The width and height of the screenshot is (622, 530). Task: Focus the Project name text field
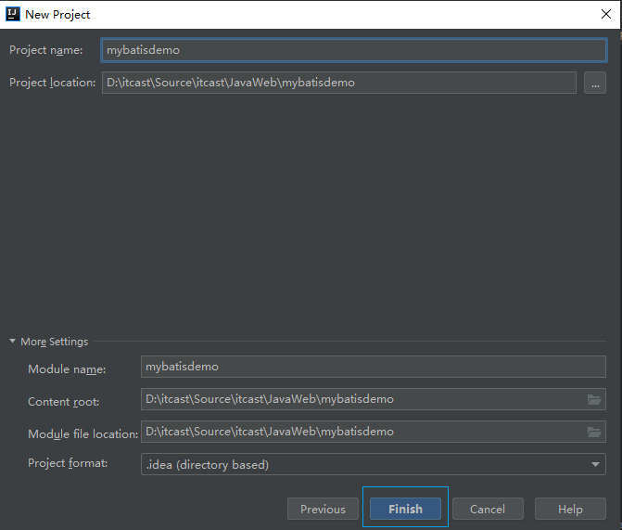tap(352, 50)
